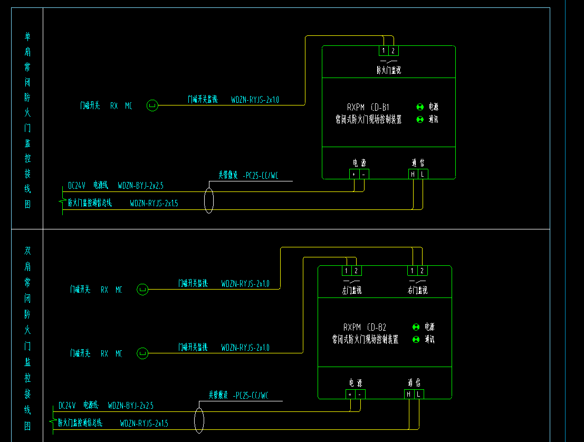Select 常闭式防火门现场控制装置 text under RXPM CD-B1
The height and width of the screenshot is (442, 584).
point(368,120)
